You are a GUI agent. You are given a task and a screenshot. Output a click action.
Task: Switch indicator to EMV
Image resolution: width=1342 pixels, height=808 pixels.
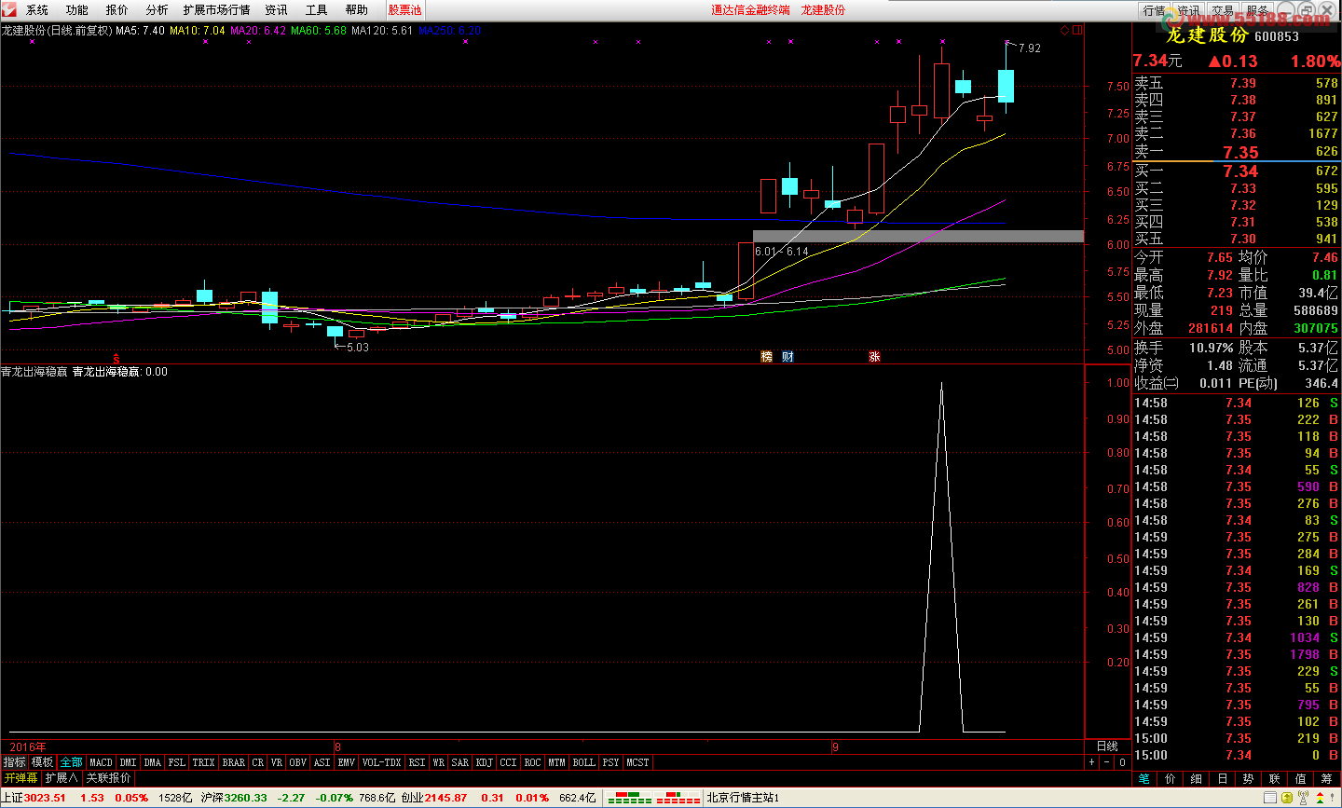point(347,762)
